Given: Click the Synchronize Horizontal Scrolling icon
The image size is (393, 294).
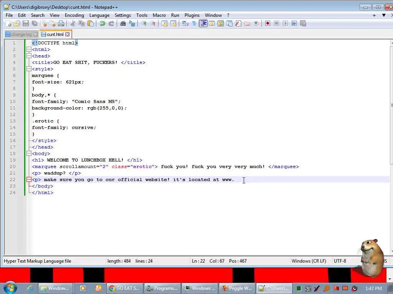Looking at the screenshot, I should [173, 23].
